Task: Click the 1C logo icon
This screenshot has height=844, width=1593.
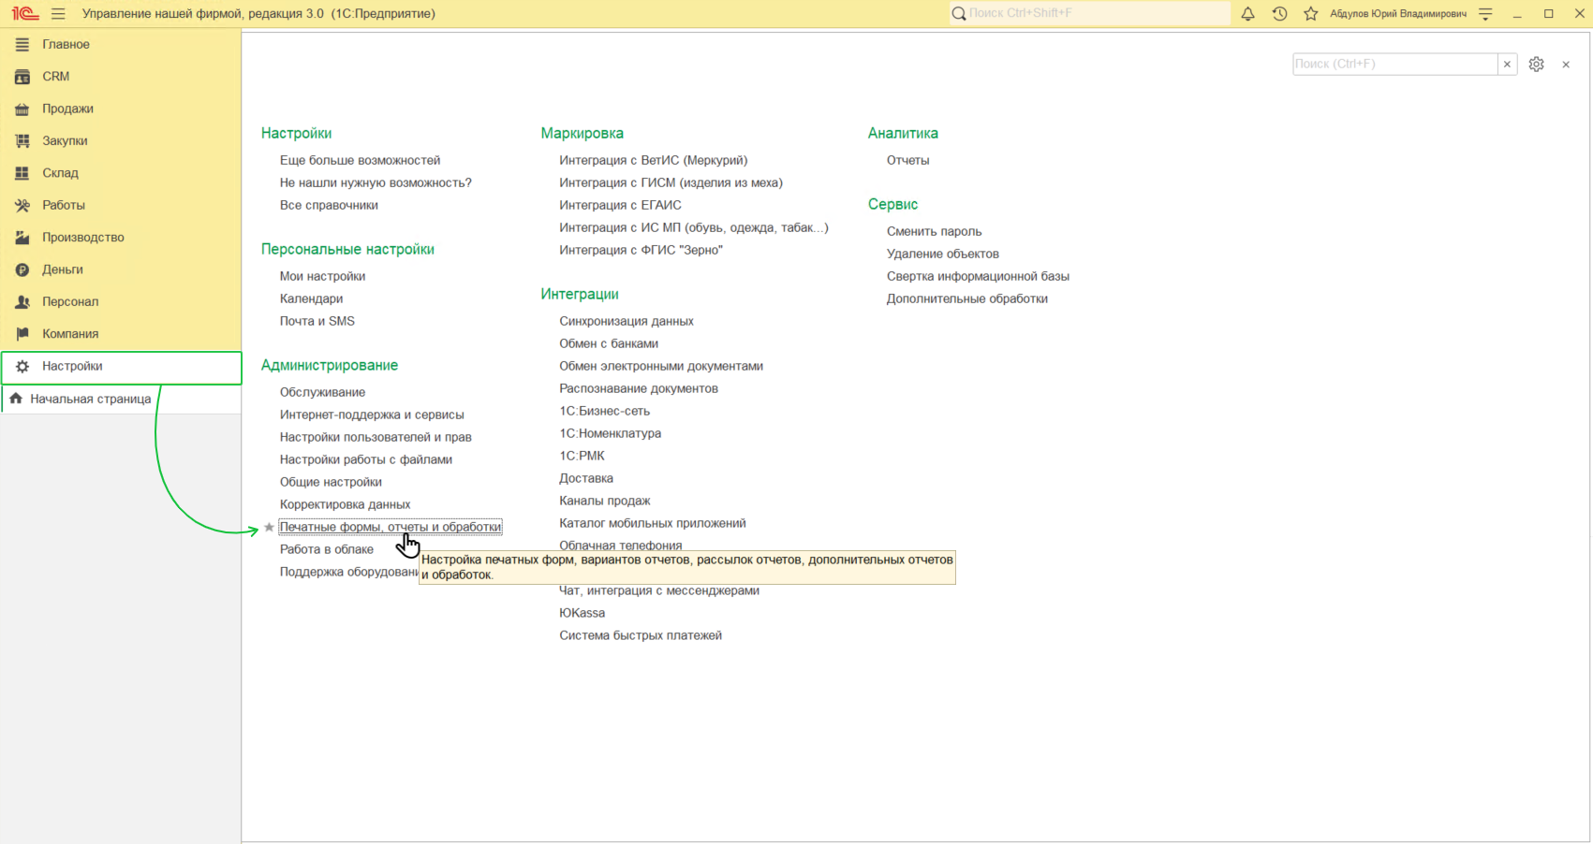Action: (24, 14)
